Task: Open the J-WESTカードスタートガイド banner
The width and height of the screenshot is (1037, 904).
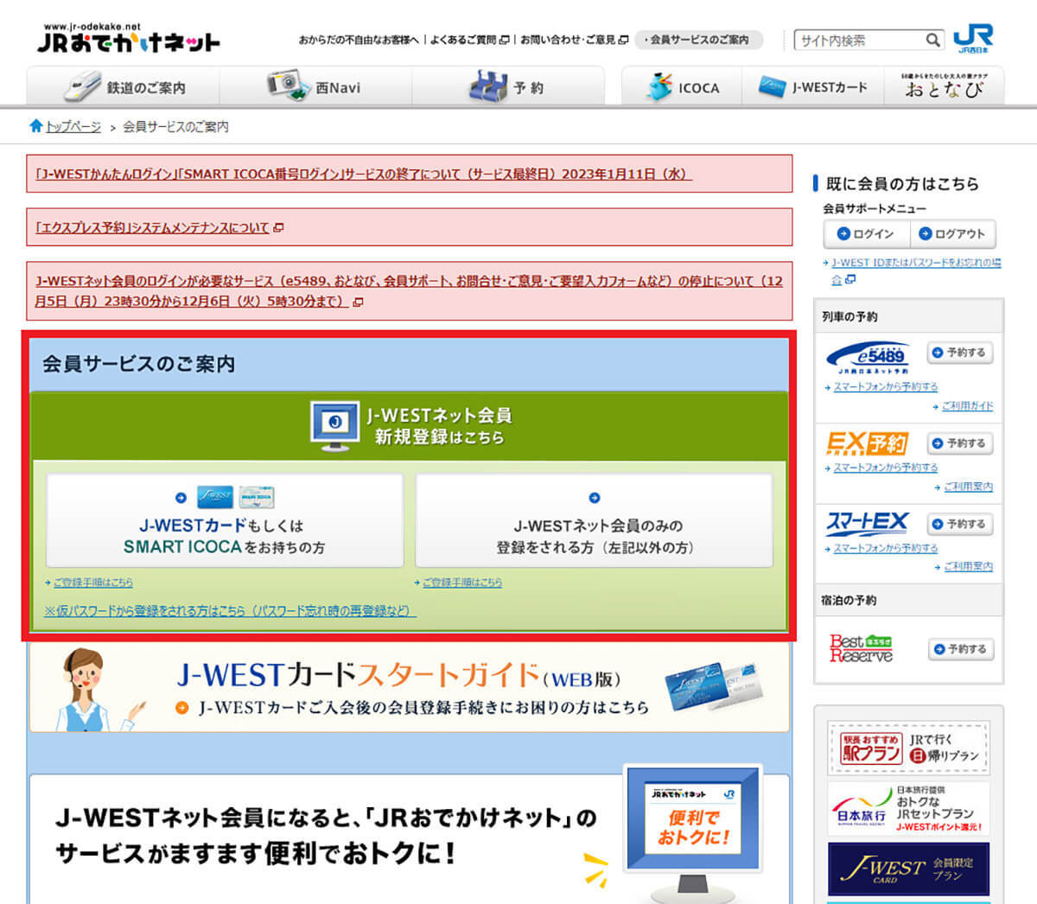Action: tap(410, 689)
